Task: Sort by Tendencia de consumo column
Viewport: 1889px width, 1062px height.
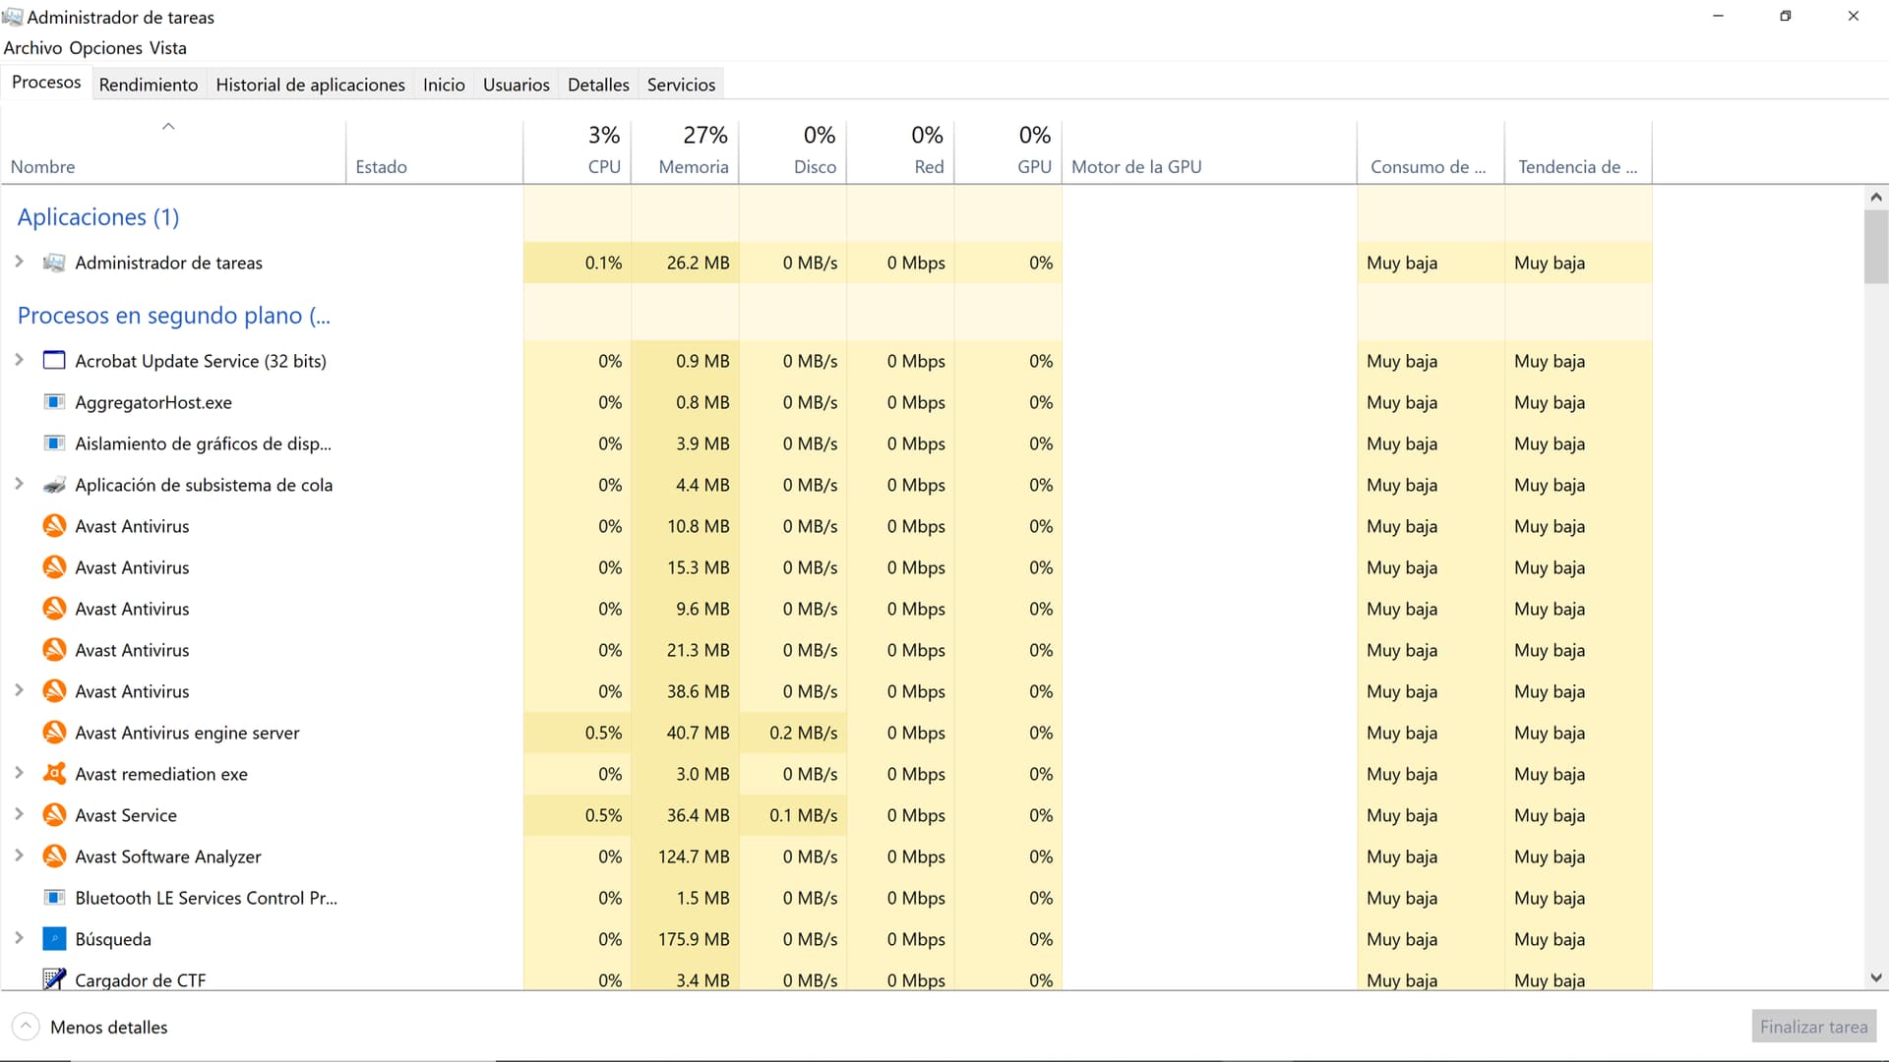Action: [x=1578, y=151]
